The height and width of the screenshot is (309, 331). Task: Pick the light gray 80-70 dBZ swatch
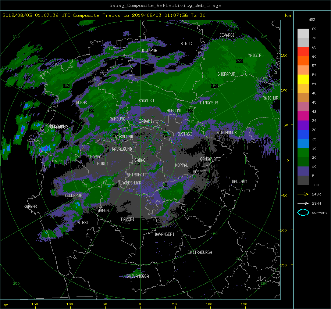click(303, 33)
